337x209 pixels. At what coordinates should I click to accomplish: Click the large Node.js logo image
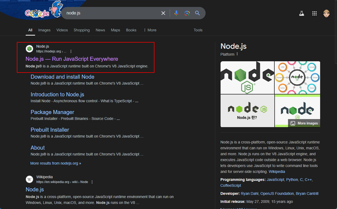[247, 77]
